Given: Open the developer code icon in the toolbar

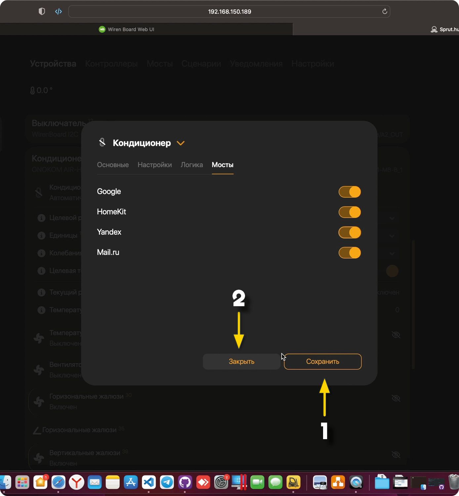Looking at the screenshot, I should click(59, 12).
